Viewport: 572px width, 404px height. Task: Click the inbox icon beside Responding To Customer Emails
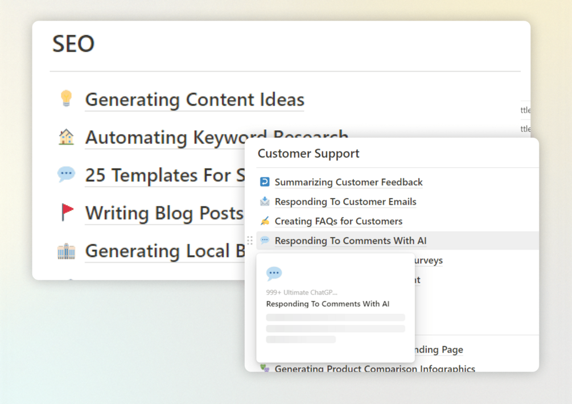265,201
